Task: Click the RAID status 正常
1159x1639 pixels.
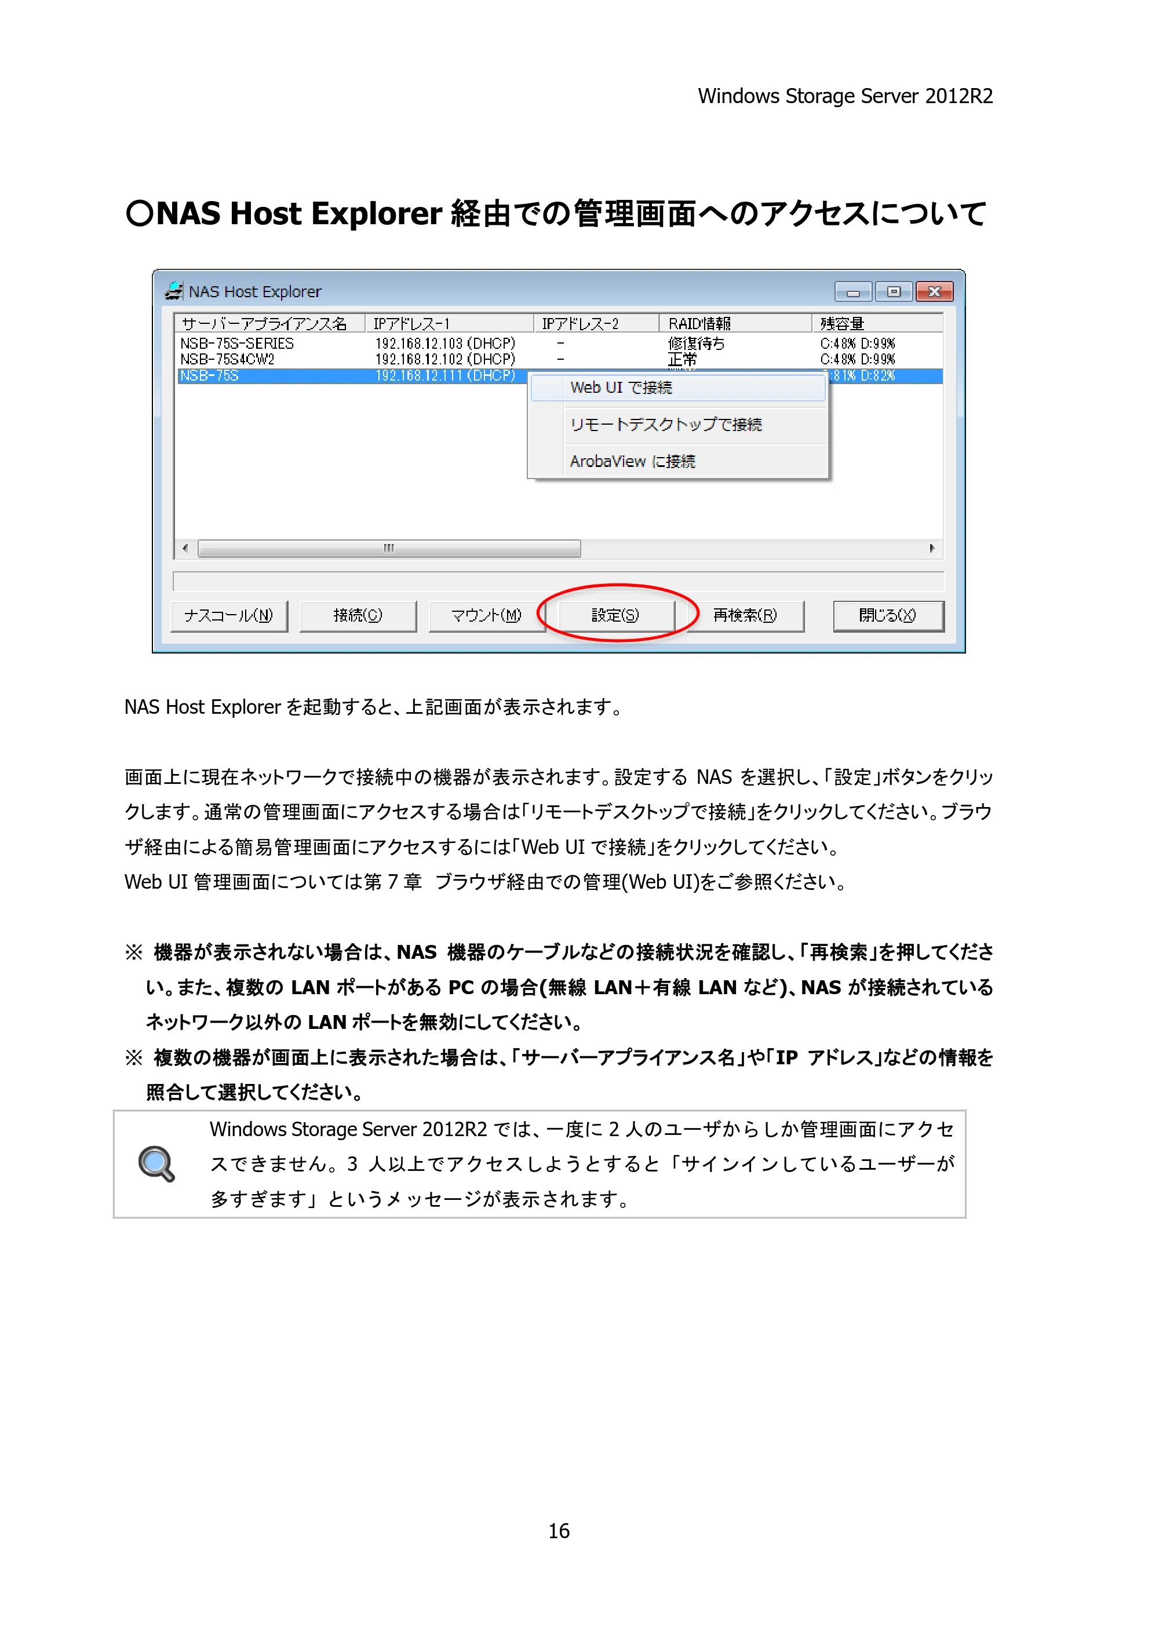Action: pyautogui.click(x=682, y=360)
